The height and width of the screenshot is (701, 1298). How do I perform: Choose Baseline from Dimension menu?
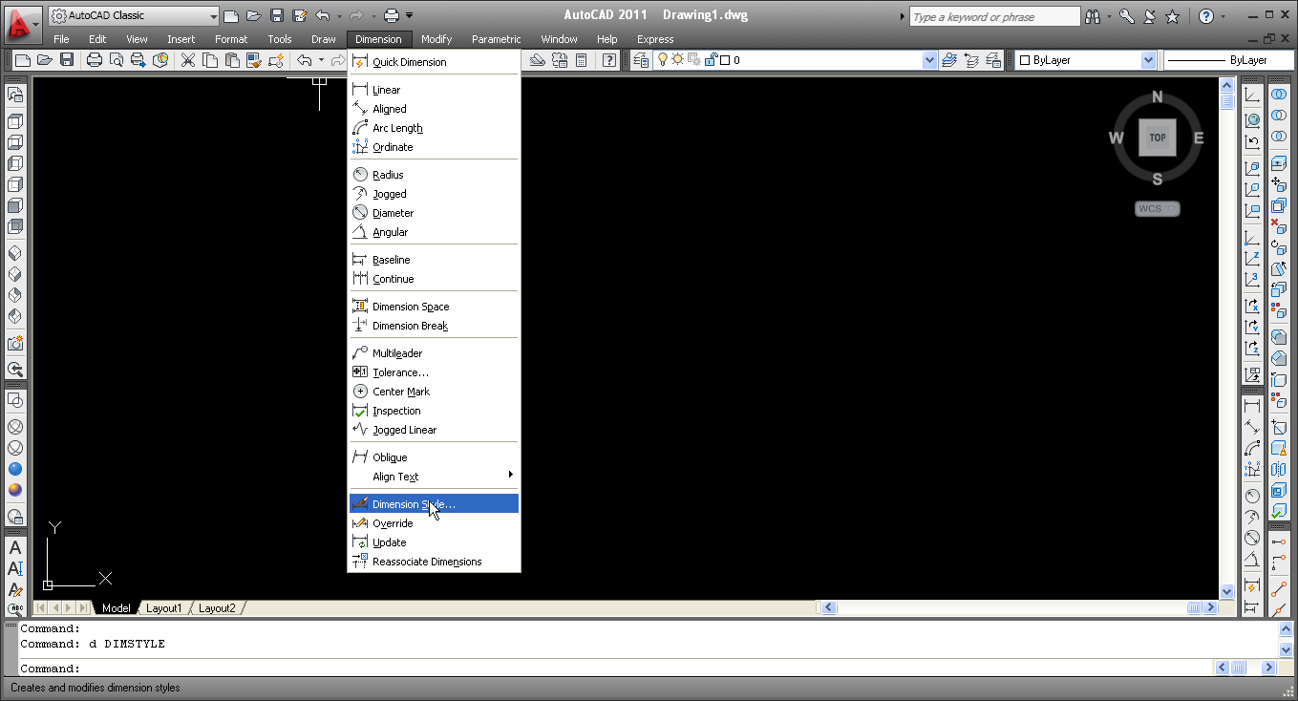coord(435,260)
